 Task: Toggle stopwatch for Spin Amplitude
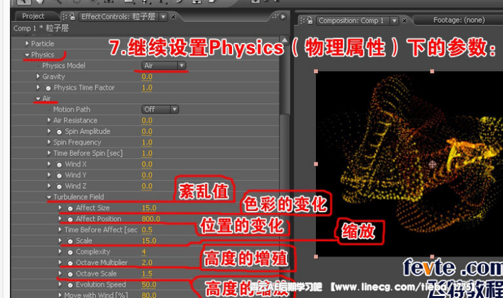click(59, 132)
